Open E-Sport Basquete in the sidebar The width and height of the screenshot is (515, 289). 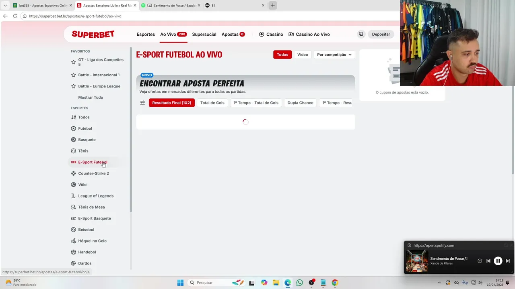tap(95, 218)
